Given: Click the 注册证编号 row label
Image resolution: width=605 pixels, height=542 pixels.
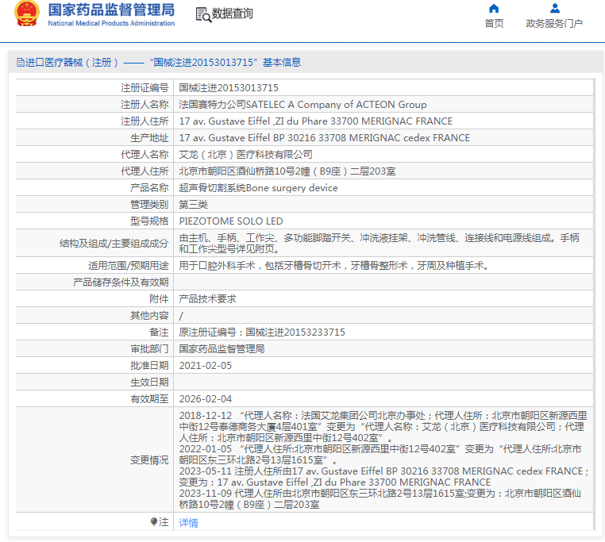Looking at the screenshot, I should [x=145, y=88].
